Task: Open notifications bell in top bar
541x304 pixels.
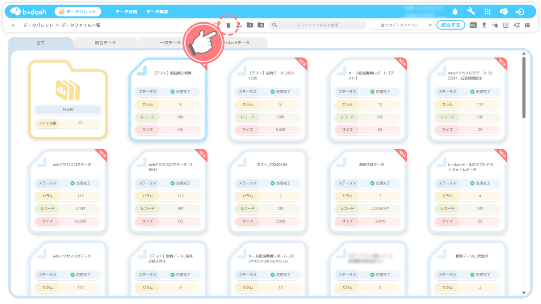Action: pos(455,12)
